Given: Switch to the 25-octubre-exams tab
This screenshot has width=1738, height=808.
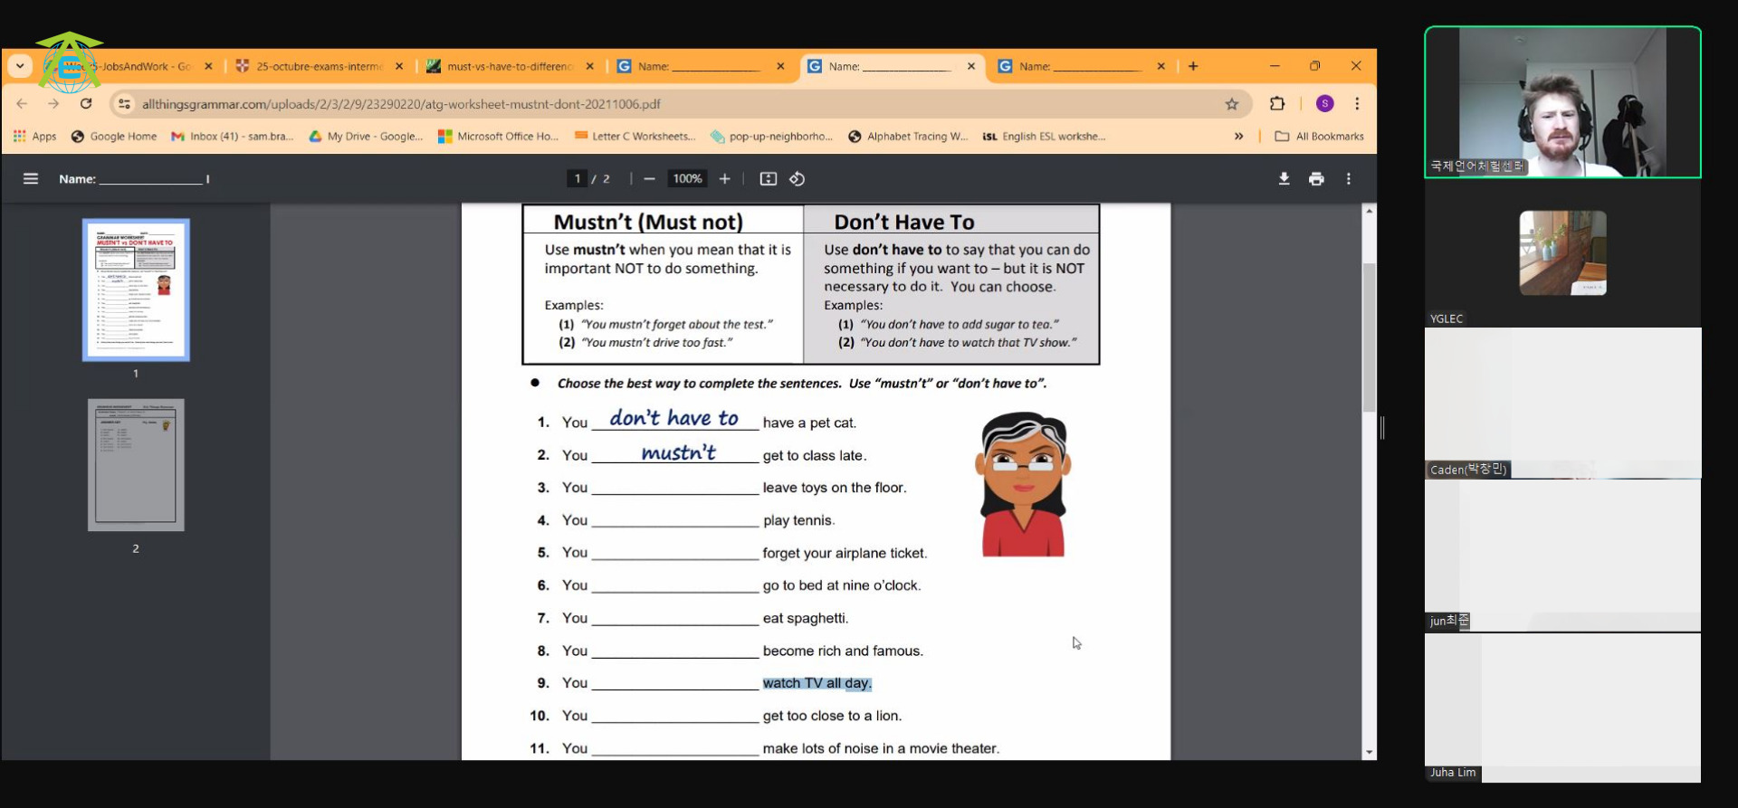Looking at the screenshot, I should pyautogui.click(x=319, y=66).
